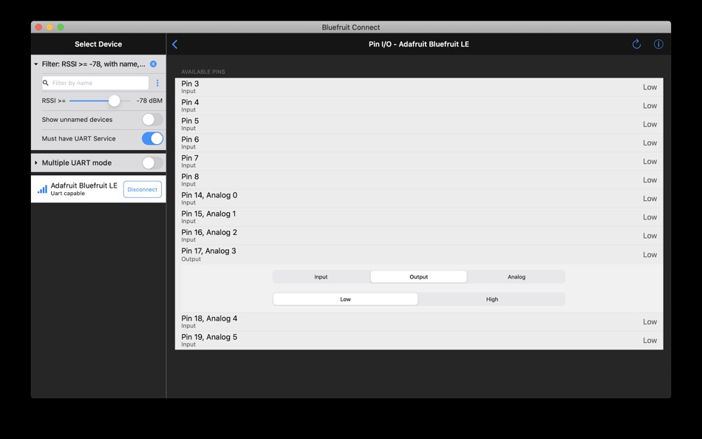Click the -78 dBM RSSI value

point(149,101)
